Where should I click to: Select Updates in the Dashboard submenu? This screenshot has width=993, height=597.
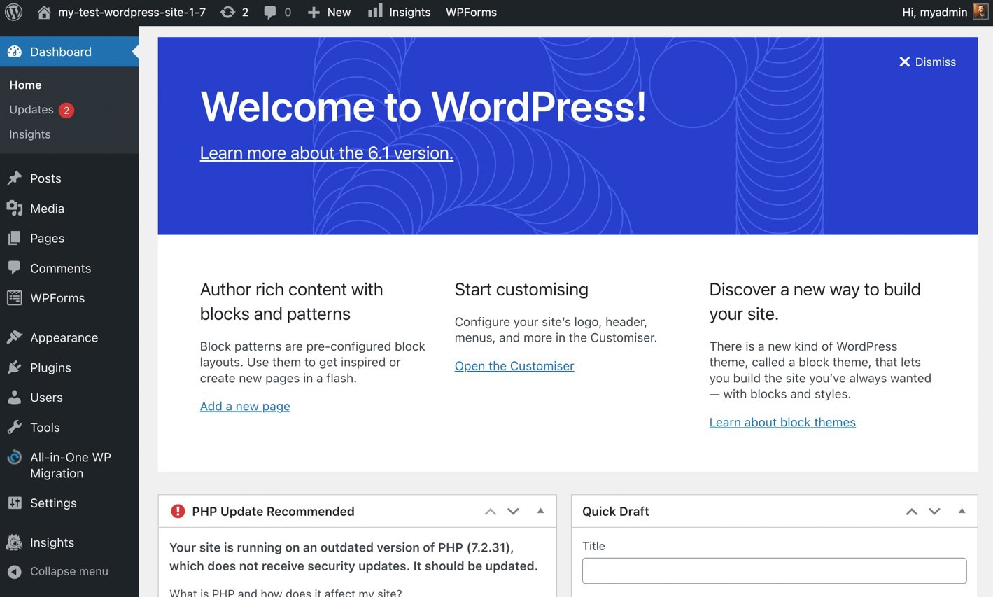(x=31, y=109)
